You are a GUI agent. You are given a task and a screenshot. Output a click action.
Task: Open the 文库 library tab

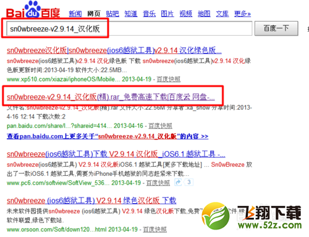tap(222, 14)
